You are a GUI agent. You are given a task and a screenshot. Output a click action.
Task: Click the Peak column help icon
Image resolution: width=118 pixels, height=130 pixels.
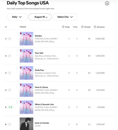pyautogui.click(x=63, y=27)
